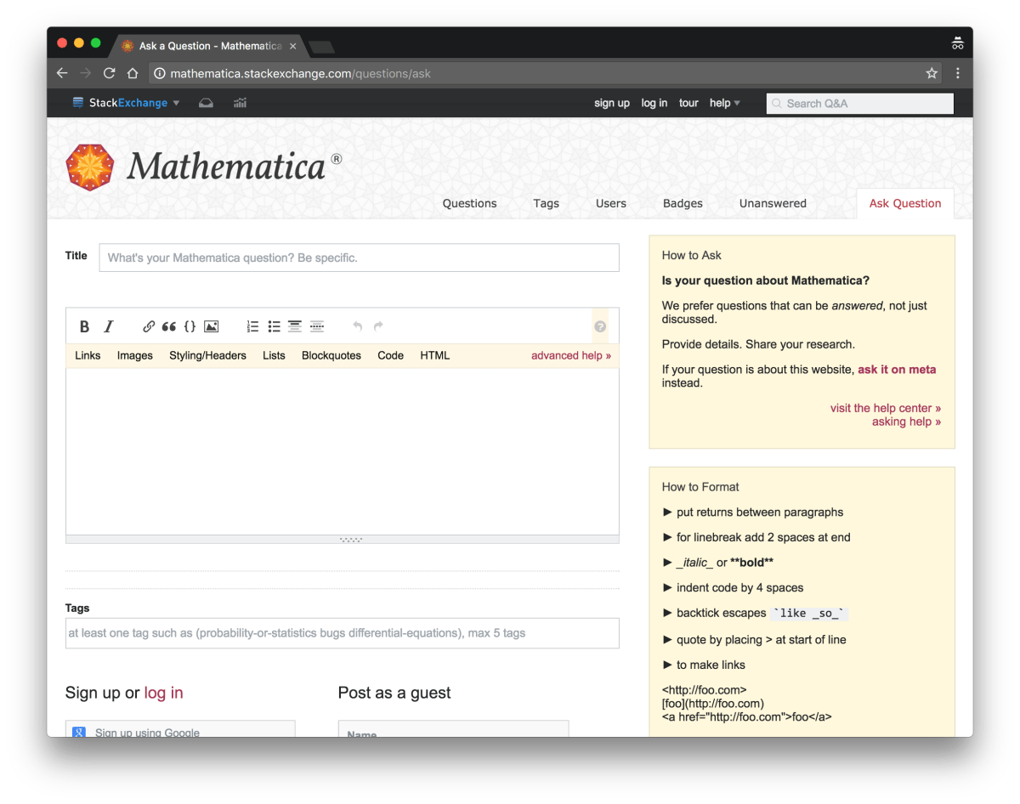Click log in in top bar
Screen dimensions: 1020x804
[x=654, y=103]
